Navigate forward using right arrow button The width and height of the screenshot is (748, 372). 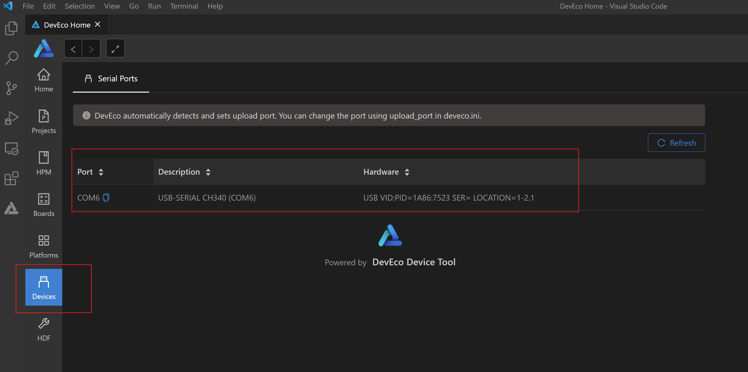pos(91,49)
